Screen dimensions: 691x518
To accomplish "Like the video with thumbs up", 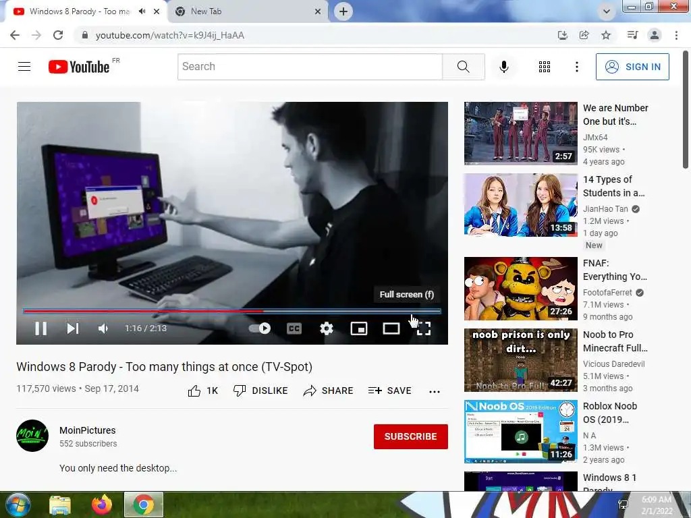I will [x=202, y=391].
